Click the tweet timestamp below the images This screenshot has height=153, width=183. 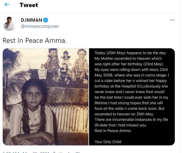tap(26, 152)
